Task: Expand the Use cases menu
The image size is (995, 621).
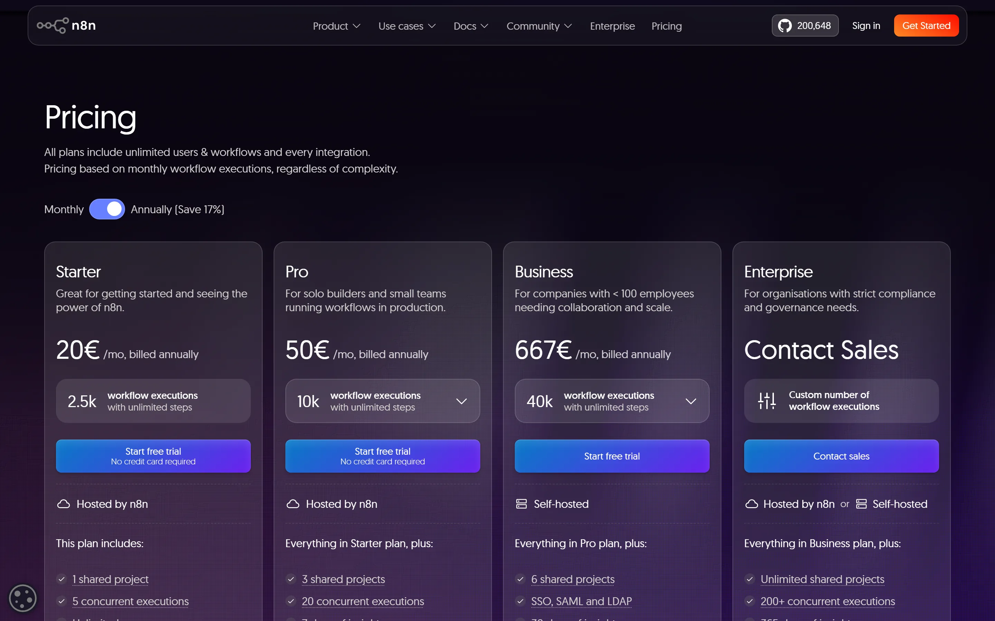Action: [x=407, y=26]
